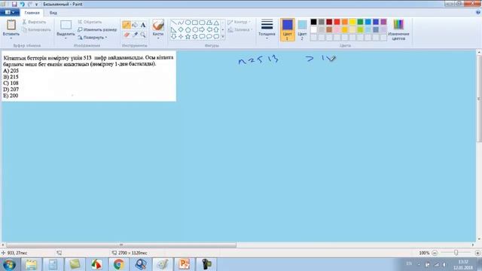Viewport: 482px width, 271px height.
Task: Click the zoom in plus button
Action: (477, 253)
